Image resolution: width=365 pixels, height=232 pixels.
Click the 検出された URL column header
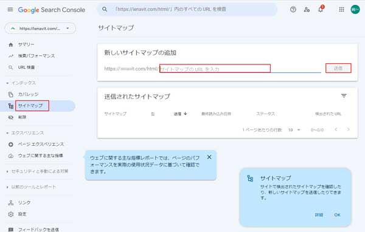point(328,114)
